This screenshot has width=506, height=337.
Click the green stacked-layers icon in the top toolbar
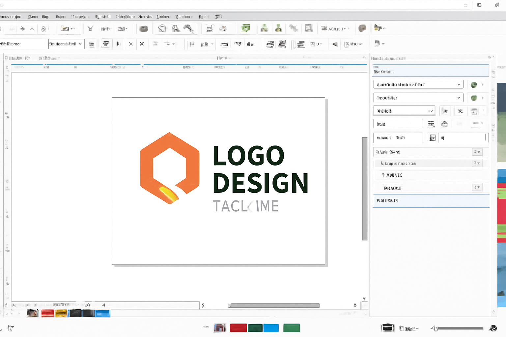[245, 28]
